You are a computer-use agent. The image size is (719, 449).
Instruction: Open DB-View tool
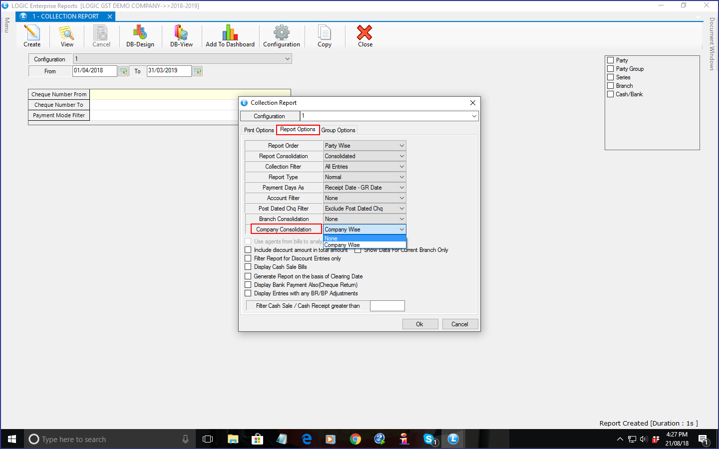[x=181, y=36]
